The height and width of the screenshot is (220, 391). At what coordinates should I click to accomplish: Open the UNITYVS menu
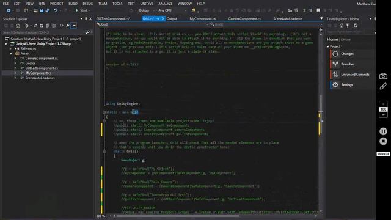pyautogui.click(x=147, y=4)
